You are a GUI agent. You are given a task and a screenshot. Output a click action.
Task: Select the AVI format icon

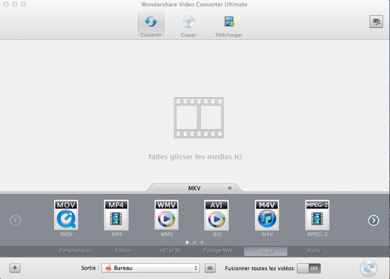tap(216, 215)
